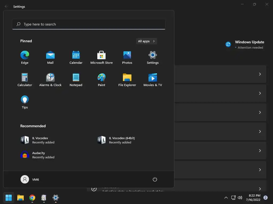Expand the fourth Settings row chevron
The width and height of the screenshot is (273, 204).
click(260, 131)
